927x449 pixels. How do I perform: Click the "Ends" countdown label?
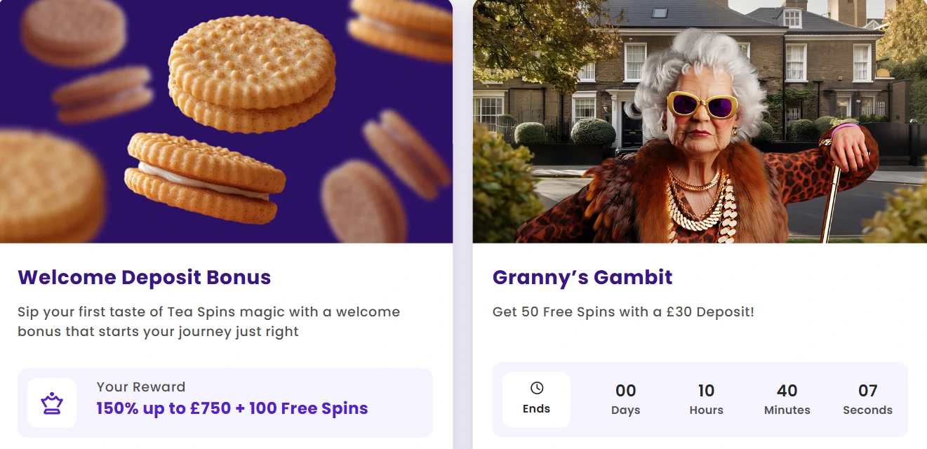click(535, 408)
